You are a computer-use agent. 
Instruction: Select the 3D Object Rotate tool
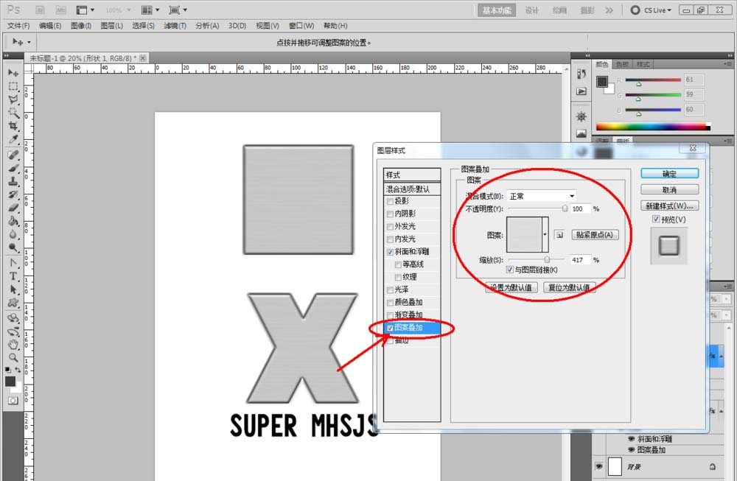(13, 318)
